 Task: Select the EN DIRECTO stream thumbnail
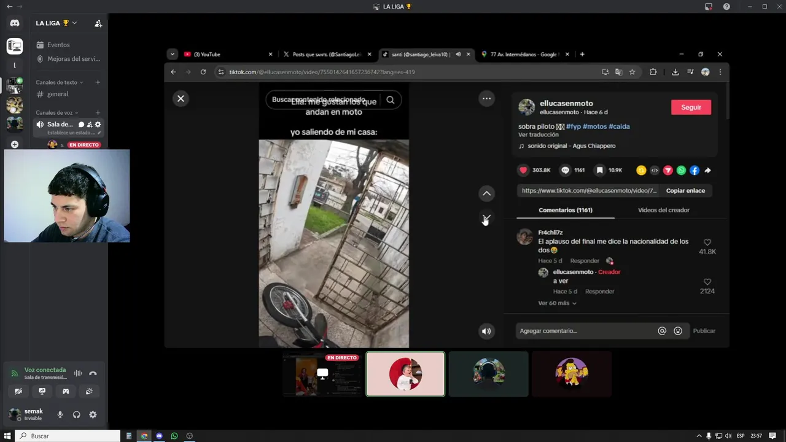322,374
